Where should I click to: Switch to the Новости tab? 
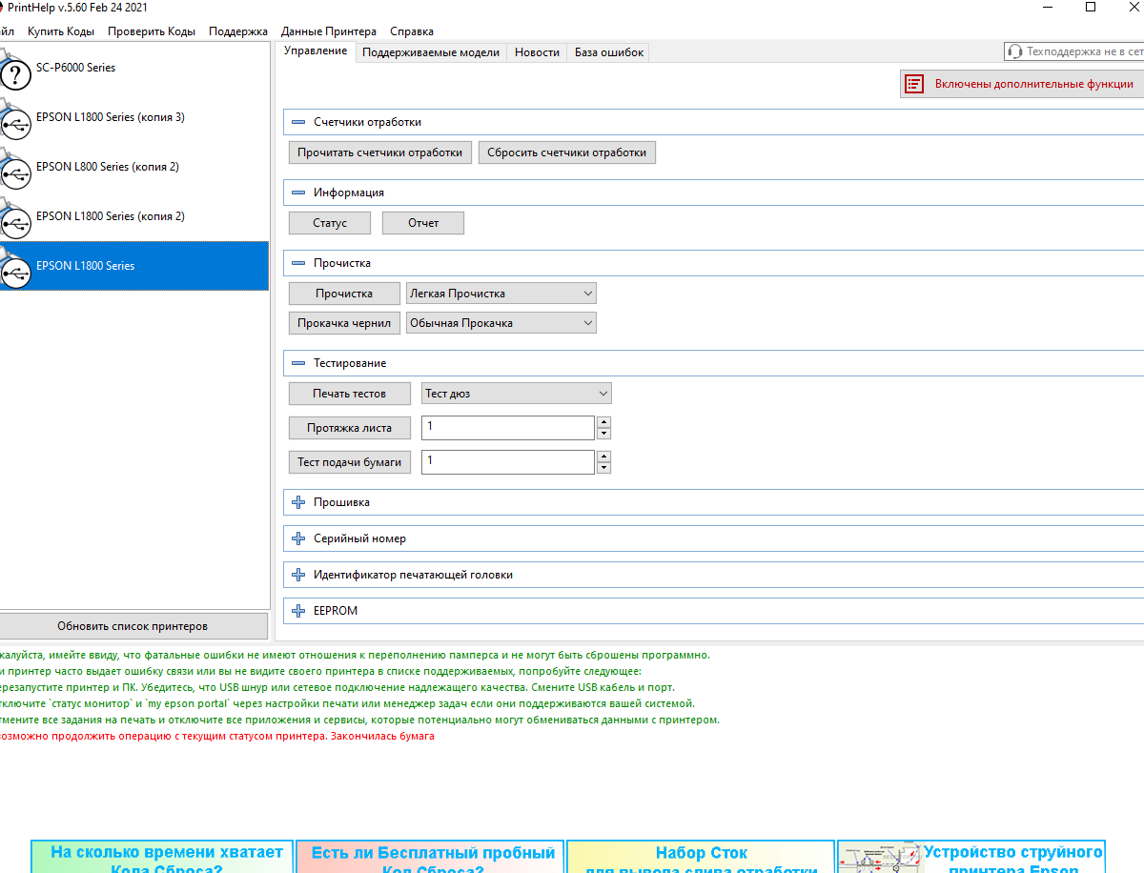tap(537, 52)
